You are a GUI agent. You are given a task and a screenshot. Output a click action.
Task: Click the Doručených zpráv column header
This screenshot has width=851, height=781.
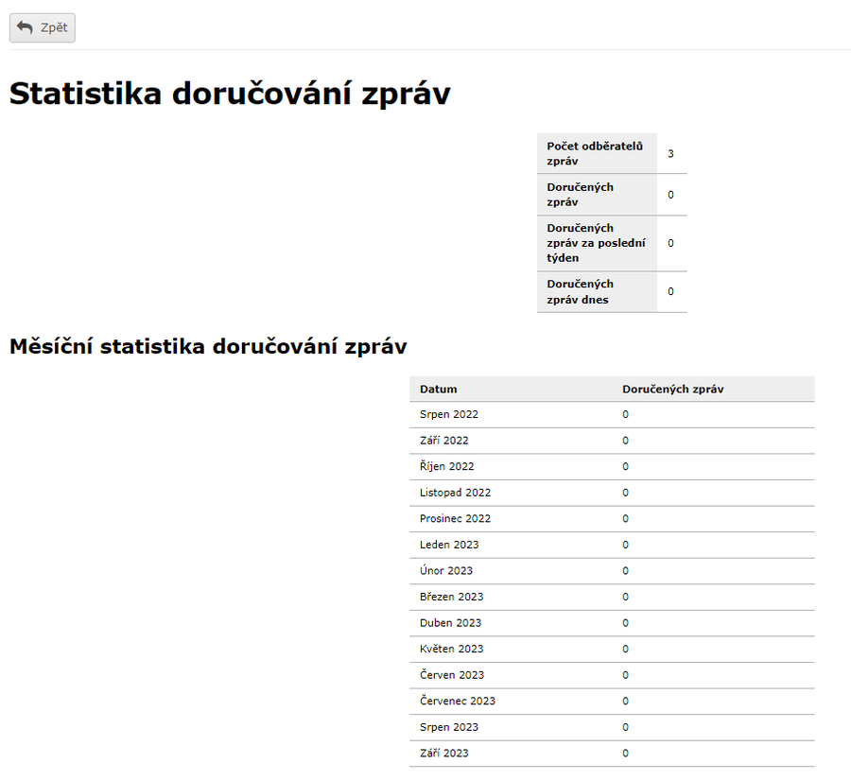673,389
